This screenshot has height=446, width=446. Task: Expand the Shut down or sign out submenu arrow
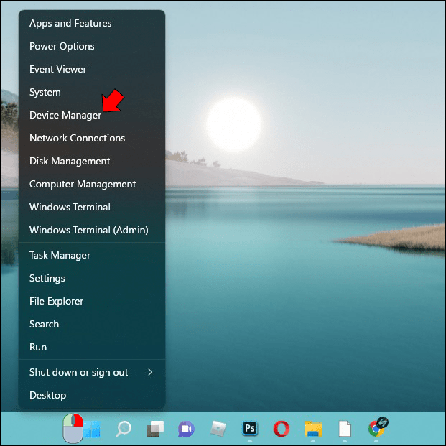pyautogui.click(x=150, y=372)
